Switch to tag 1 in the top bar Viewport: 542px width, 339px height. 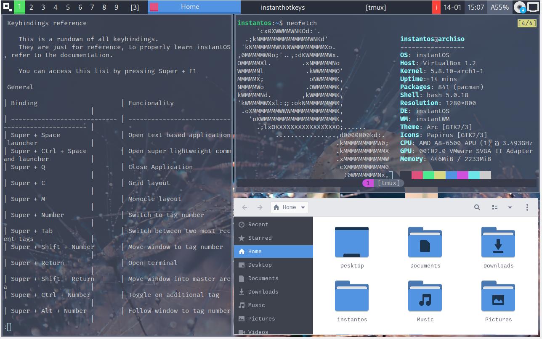point(19,7)
